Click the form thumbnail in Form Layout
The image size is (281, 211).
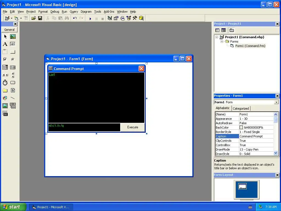click(243, 186)
